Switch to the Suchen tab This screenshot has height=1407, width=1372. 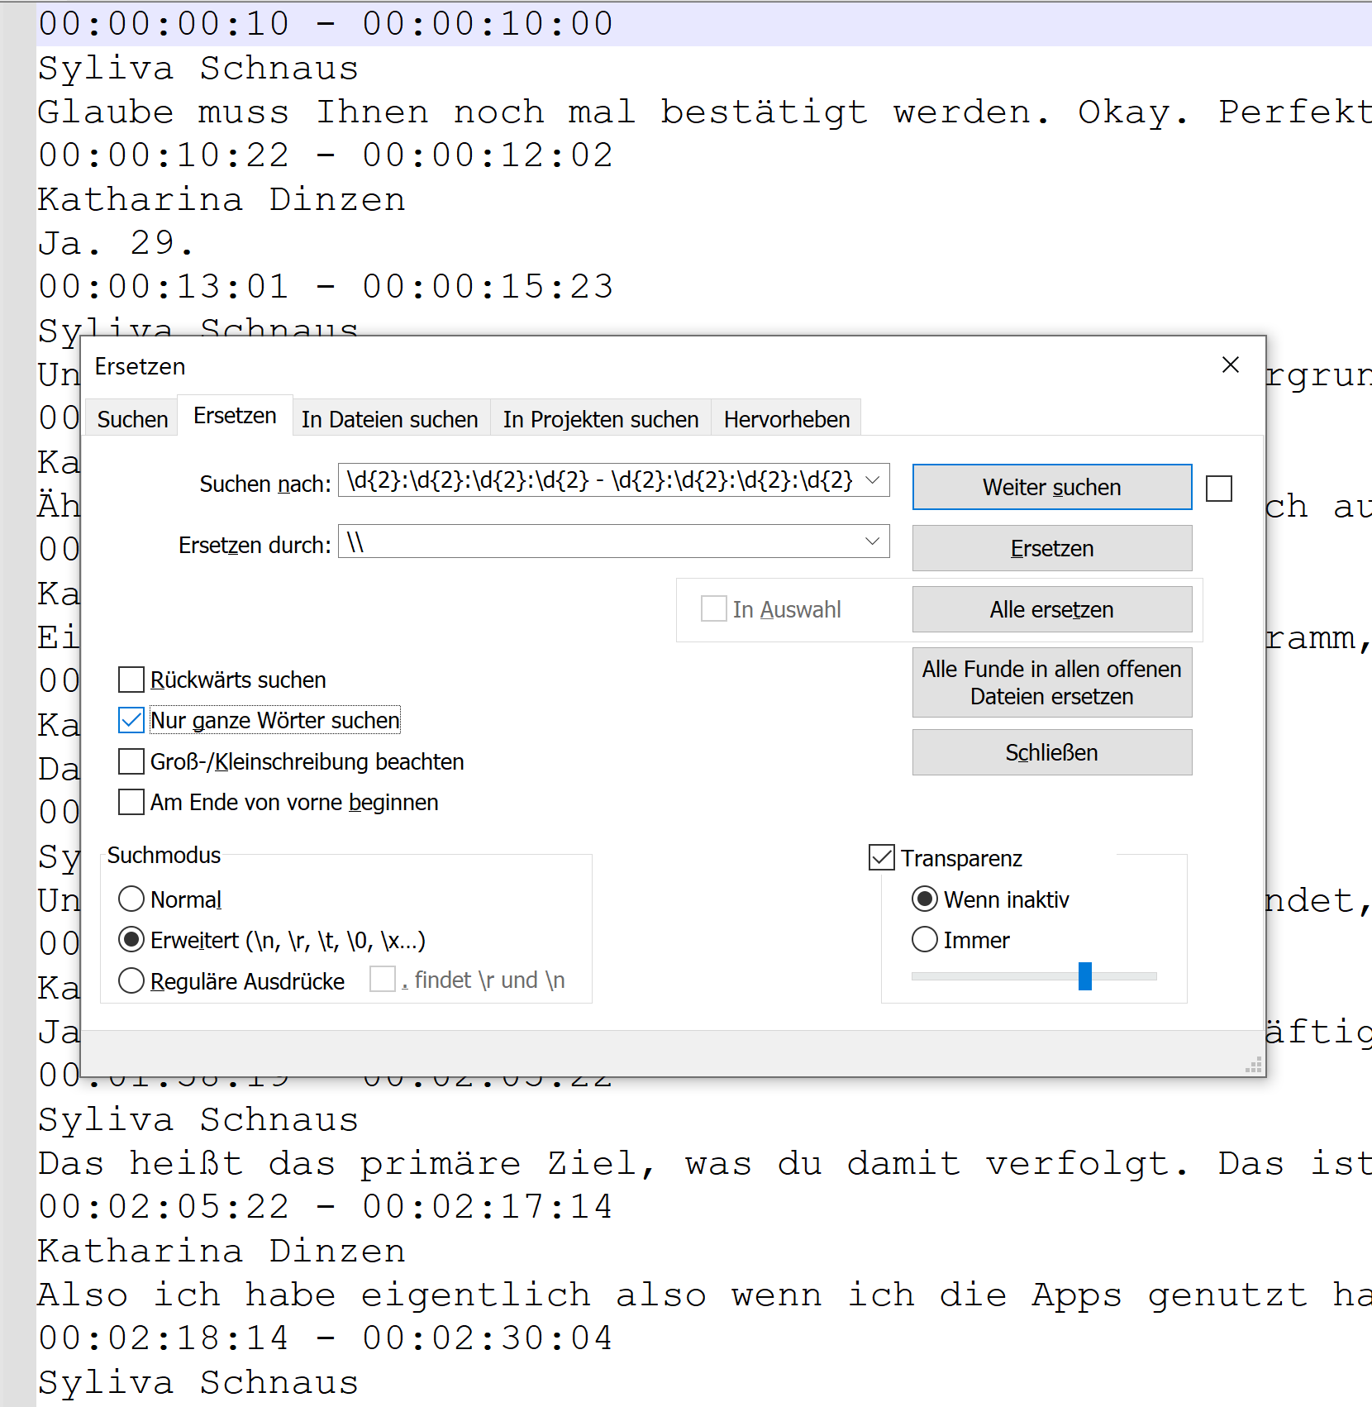click(x=132, y=420)
